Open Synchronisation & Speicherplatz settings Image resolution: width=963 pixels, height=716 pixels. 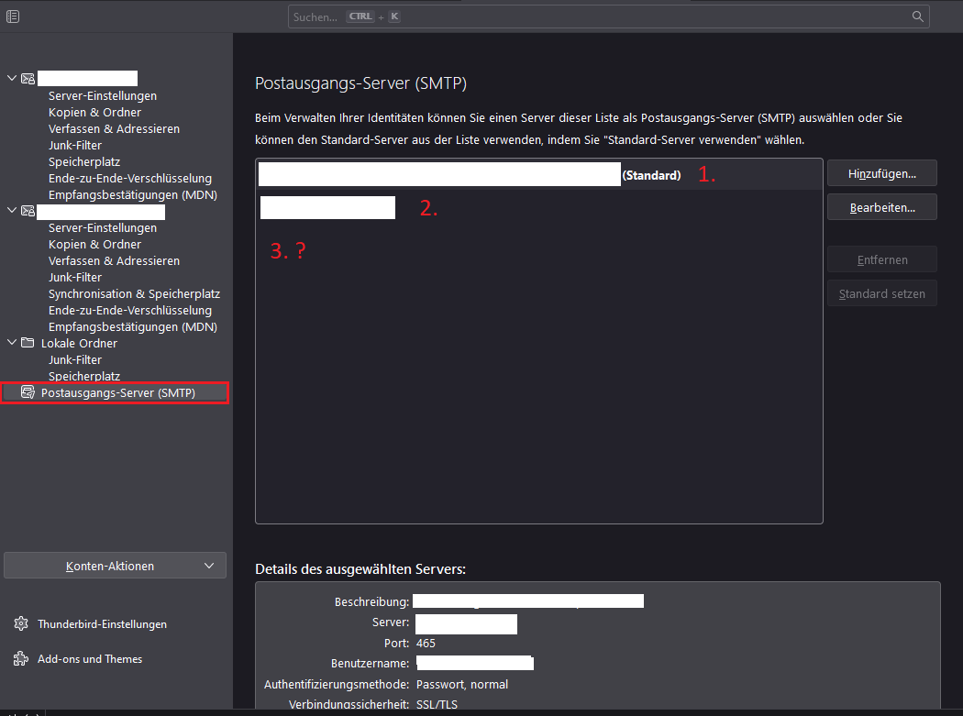pyautogui.click(x=134, y=293)
